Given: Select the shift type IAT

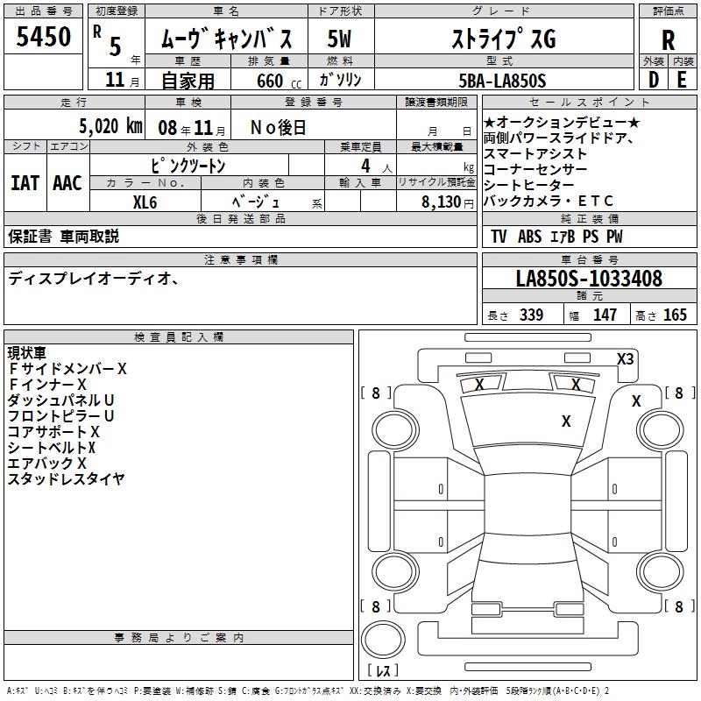Looking at the screenshot, I should tap(25, 183).
